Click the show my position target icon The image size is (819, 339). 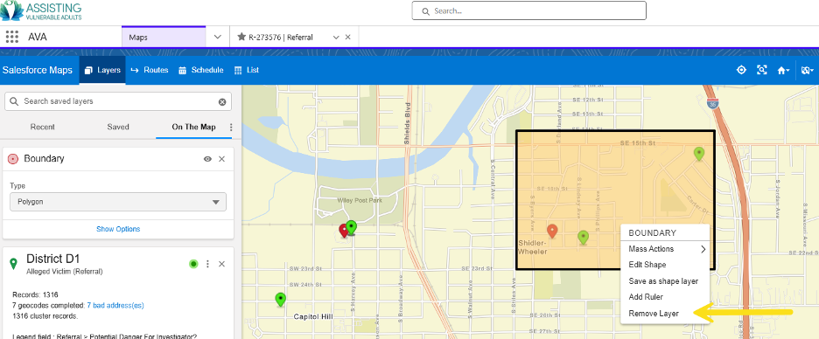click(741, 70)
